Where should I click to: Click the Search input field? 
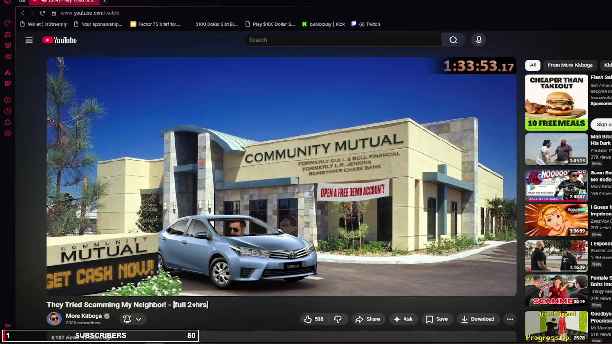pyautogui.click(x=342, y=40)
